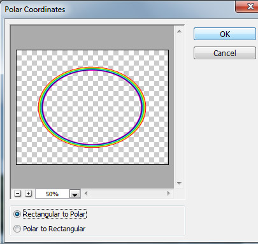Click the preview scroll down arrow
Screen dimensions: 258x244
point(179,183)
